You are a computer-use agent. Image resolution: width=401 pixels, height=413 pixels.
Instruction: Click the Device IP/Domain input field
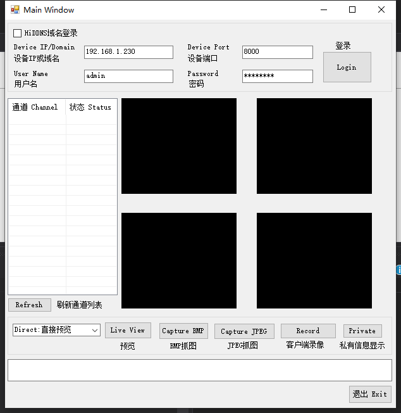[128, 52]
